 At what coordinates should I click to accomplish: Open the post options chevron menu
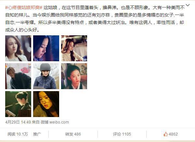click(x=188, y=5)
